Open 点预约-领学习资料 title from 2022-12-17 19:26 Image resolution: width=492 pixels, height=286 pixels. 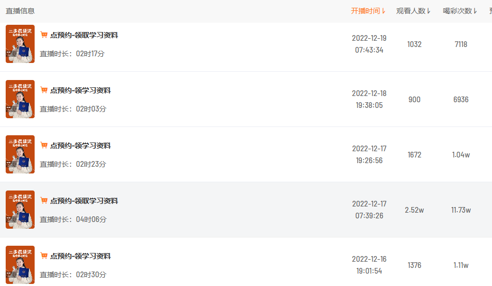(80, 146)
